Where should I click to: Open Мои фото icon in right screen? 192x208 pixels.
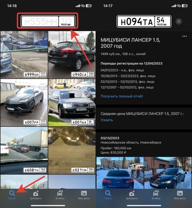180,193
